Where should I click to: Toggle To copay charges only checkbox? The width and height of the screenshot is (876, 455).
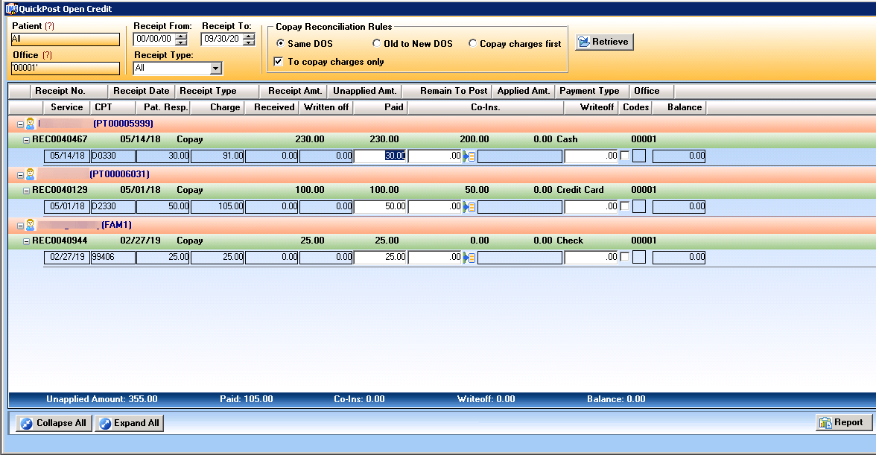point(279,61)
